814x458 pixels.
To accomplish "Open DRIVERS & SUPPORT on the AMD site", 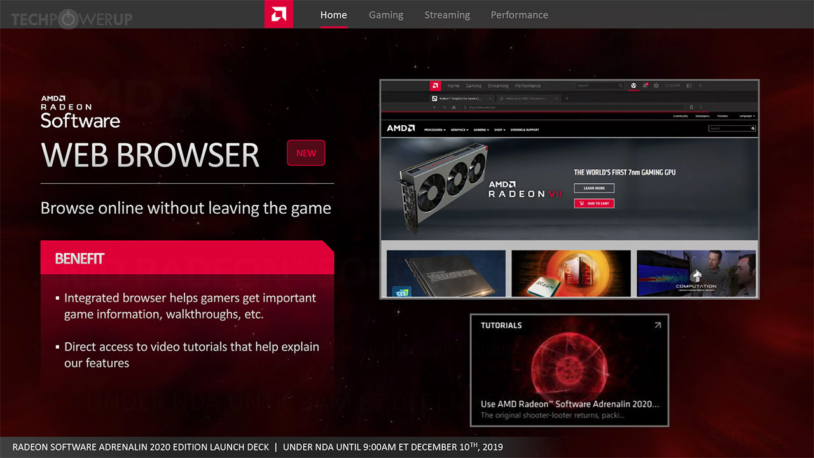I will 525,130.
